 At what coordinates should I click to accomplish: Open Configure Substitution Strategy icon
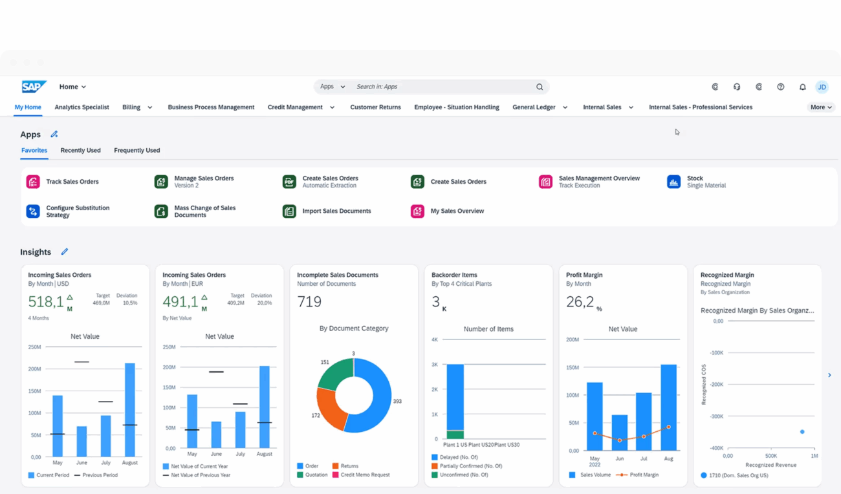pos(33,211)
